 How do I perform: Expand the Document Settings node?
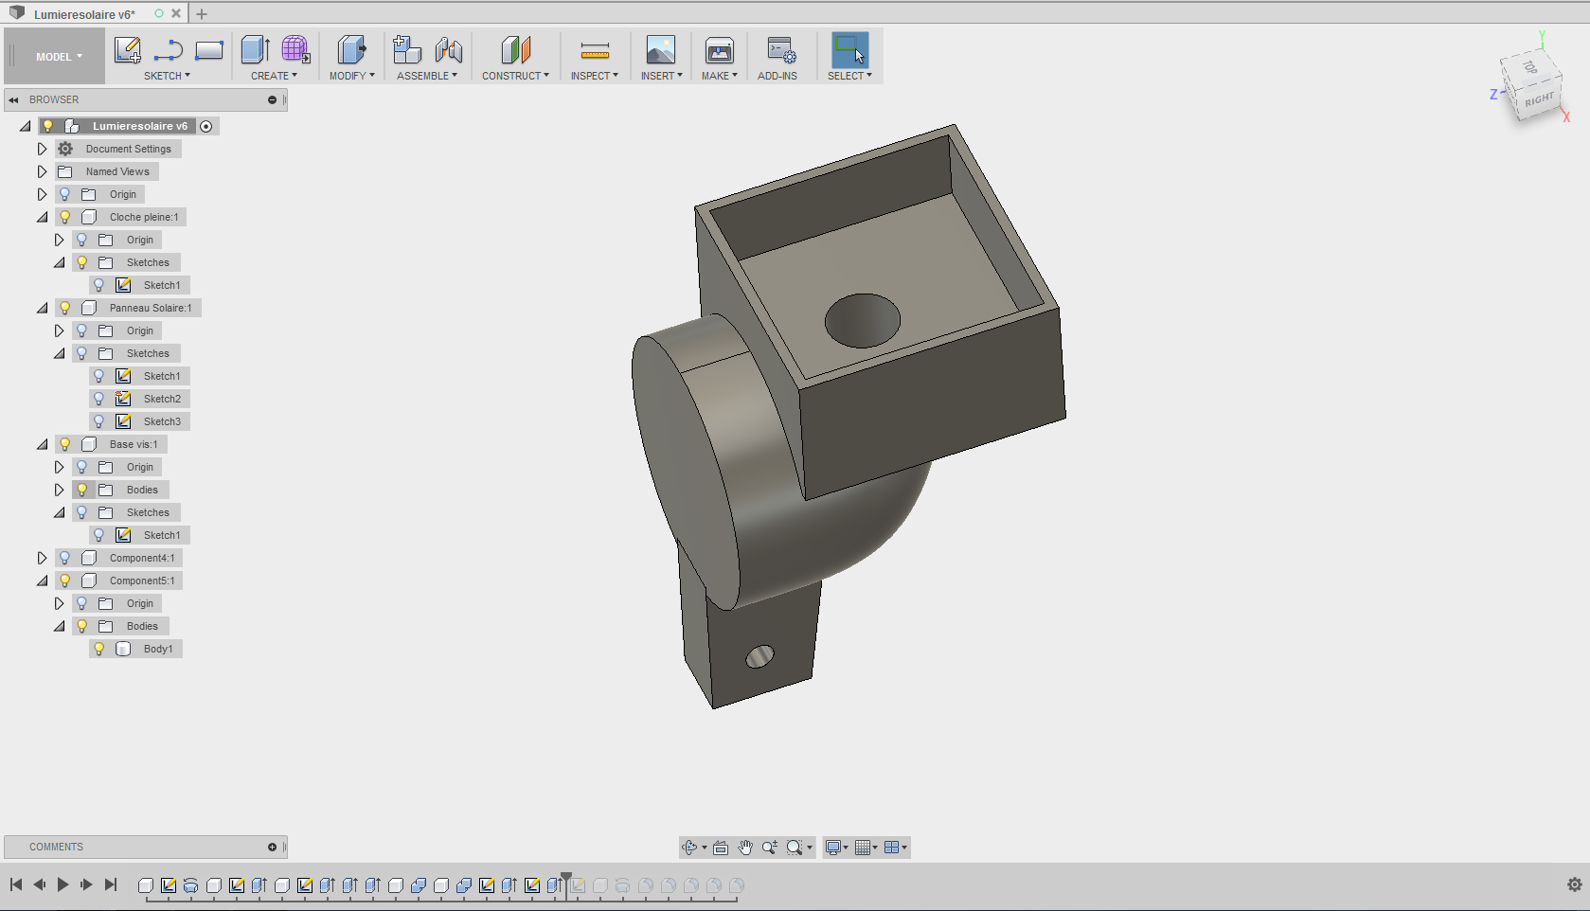(x=42, y=149)
